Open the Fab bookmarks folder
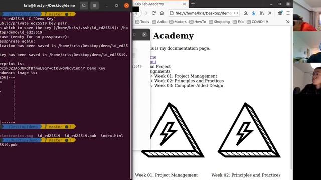The image size is (321, 180). tap(238, 22)
